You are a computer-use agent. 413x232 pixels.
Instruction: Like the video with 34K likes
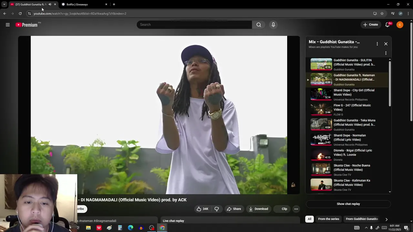pos(203,209)
